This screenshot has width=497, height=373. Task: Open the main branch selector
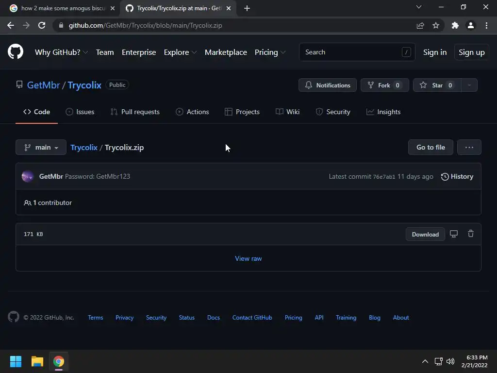click(41, 147)
